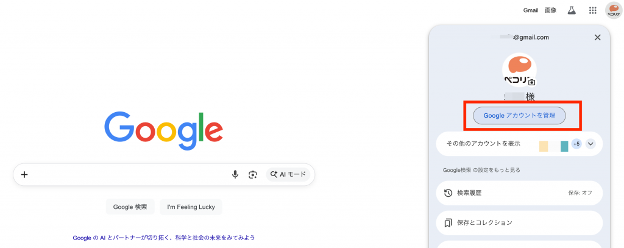
Task: Open Search Labs flask icon
Action: click(572, 10)
